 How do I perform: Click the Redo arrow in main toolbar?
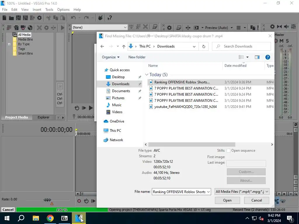[86, 18]
